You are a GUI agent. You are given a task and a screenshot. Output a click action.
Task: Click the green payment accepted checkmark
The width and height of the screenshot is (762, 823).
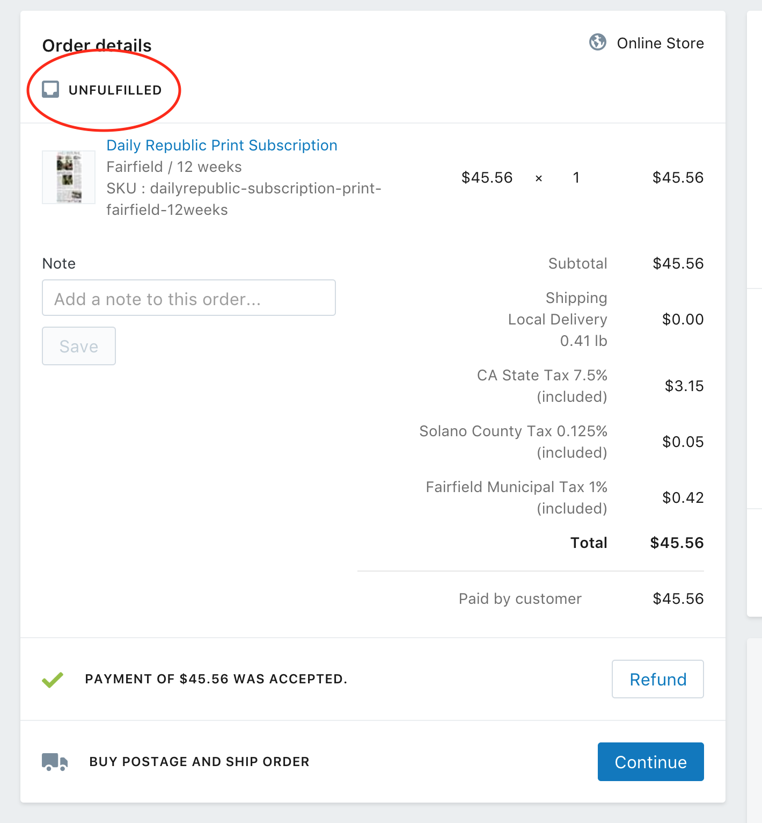point(53,680)
